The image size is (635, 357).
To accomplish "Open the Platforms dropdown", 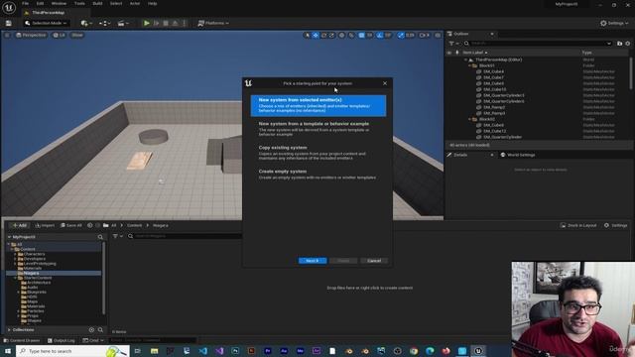I will click(213, 23).
